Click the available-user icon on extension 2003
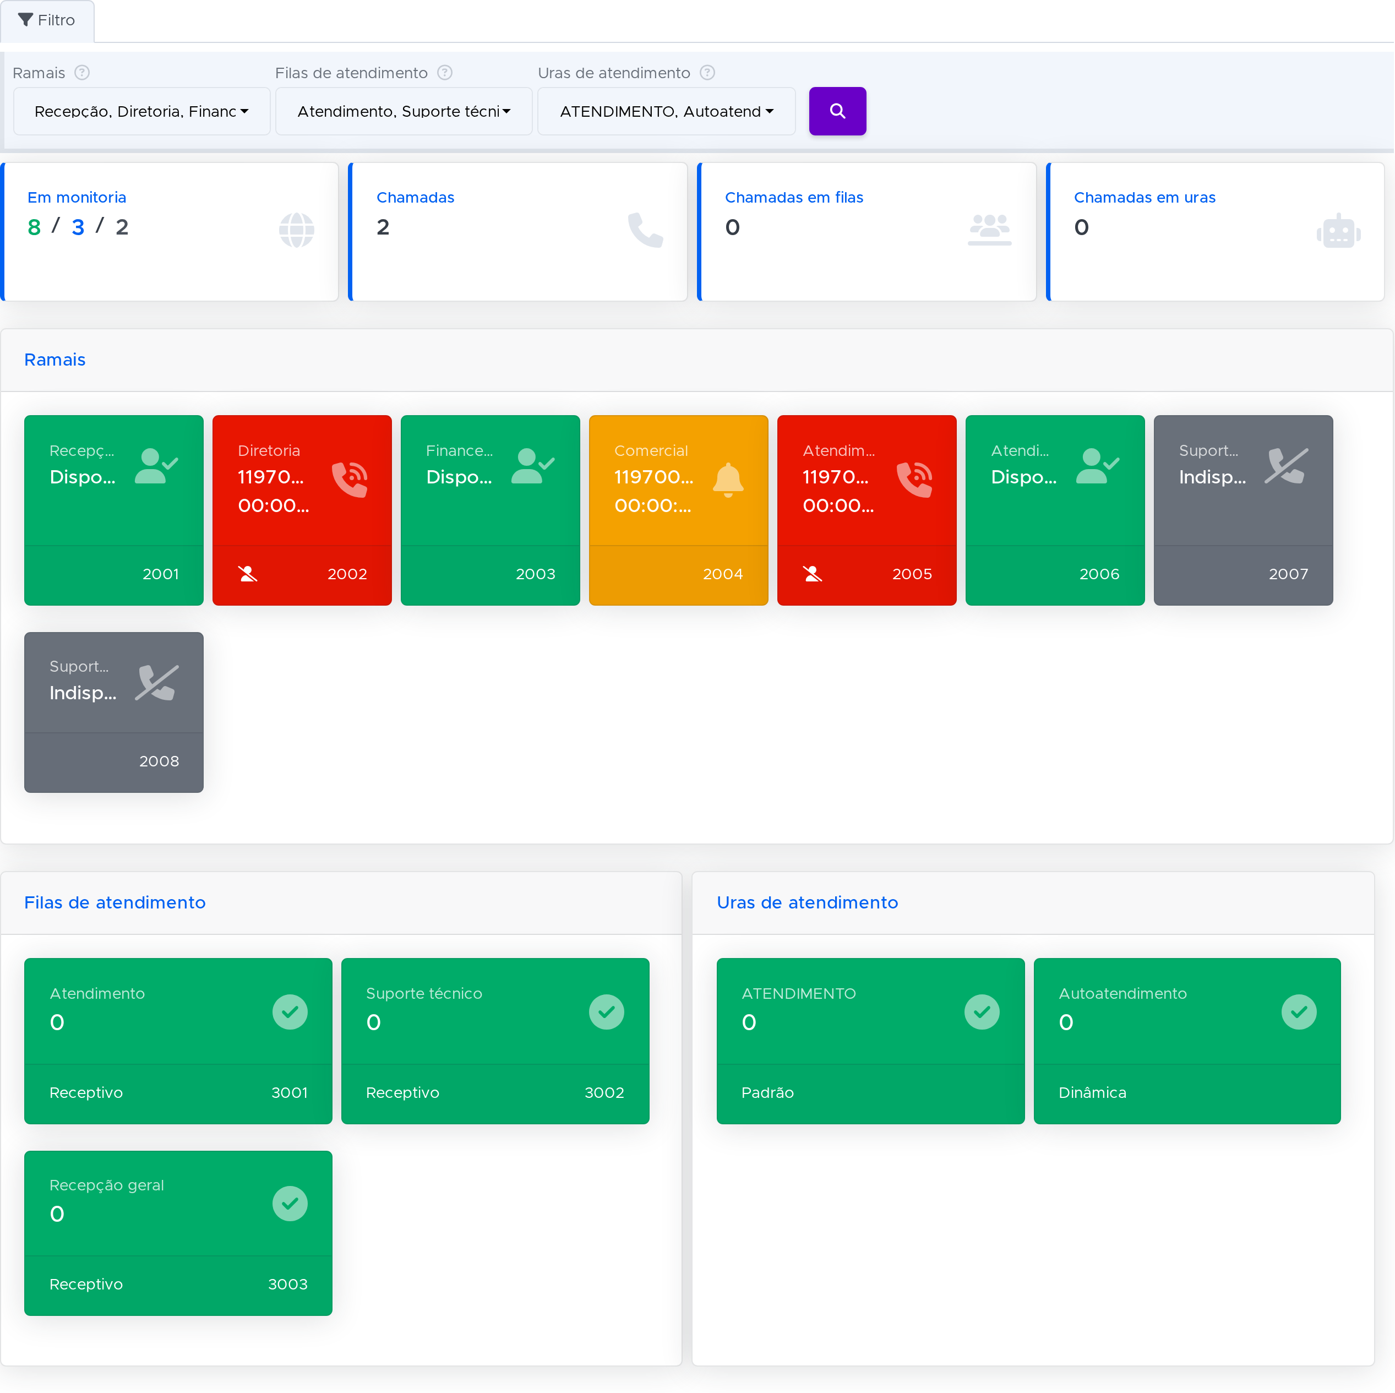 click(x=533, y=466)
